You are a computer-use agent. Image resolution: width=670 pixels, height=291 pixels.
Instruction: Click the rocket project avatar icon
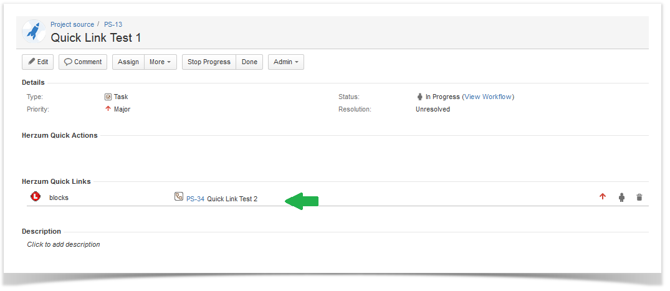point(34,32)
